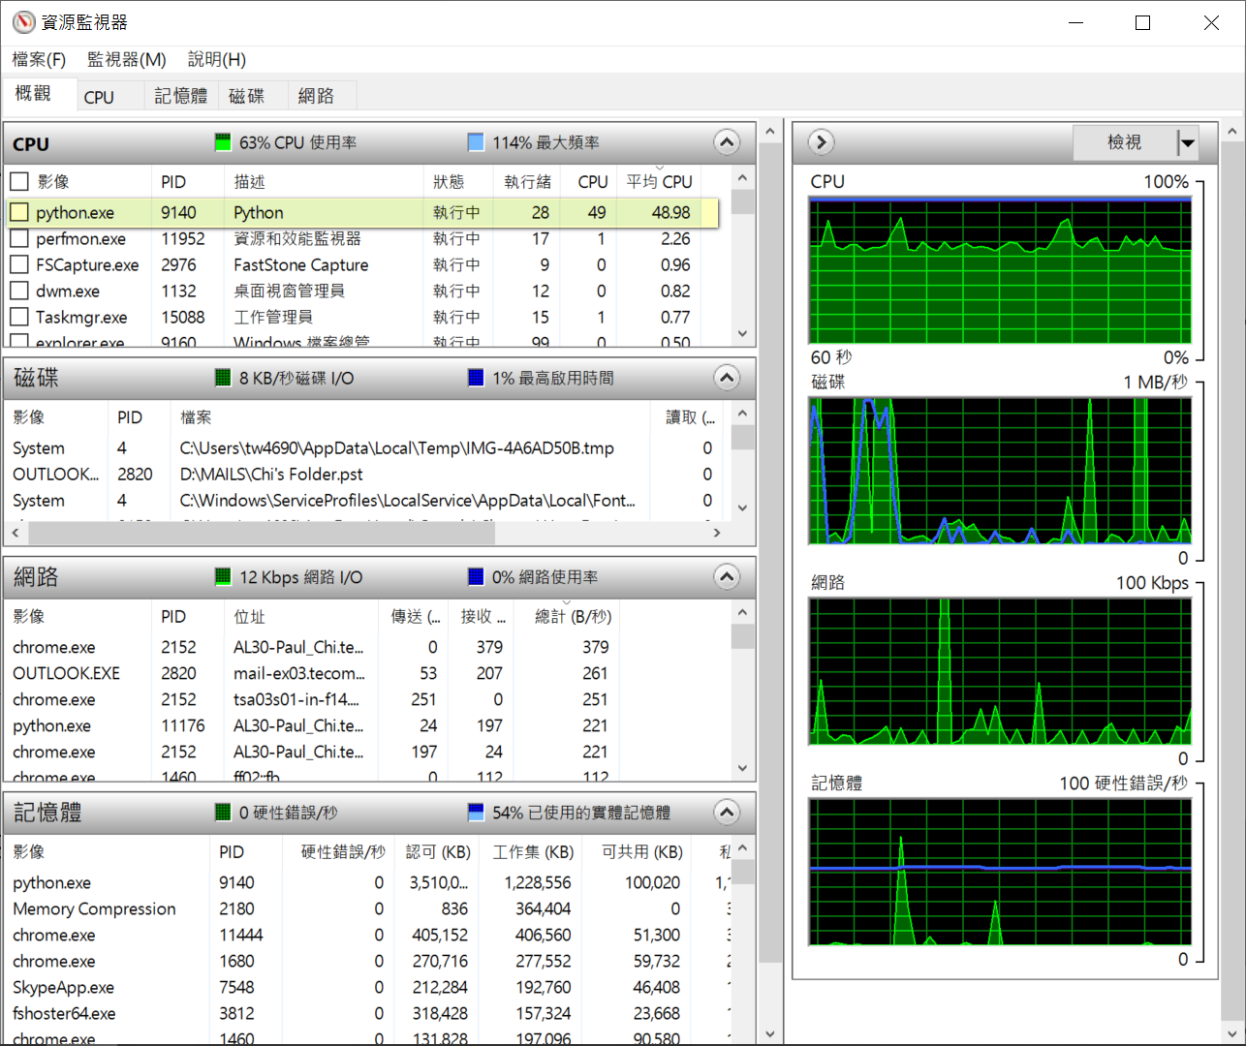
Task: Click the blue highest active time icon
Action: [x=476, y=378]
